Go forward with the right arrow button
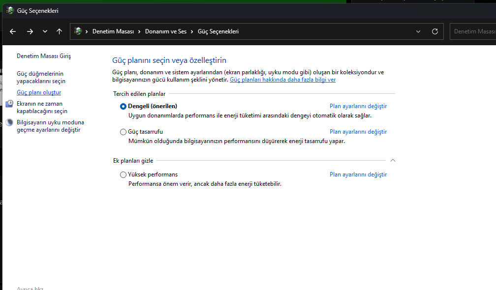The image size is (496, 290). click(30, 31)
